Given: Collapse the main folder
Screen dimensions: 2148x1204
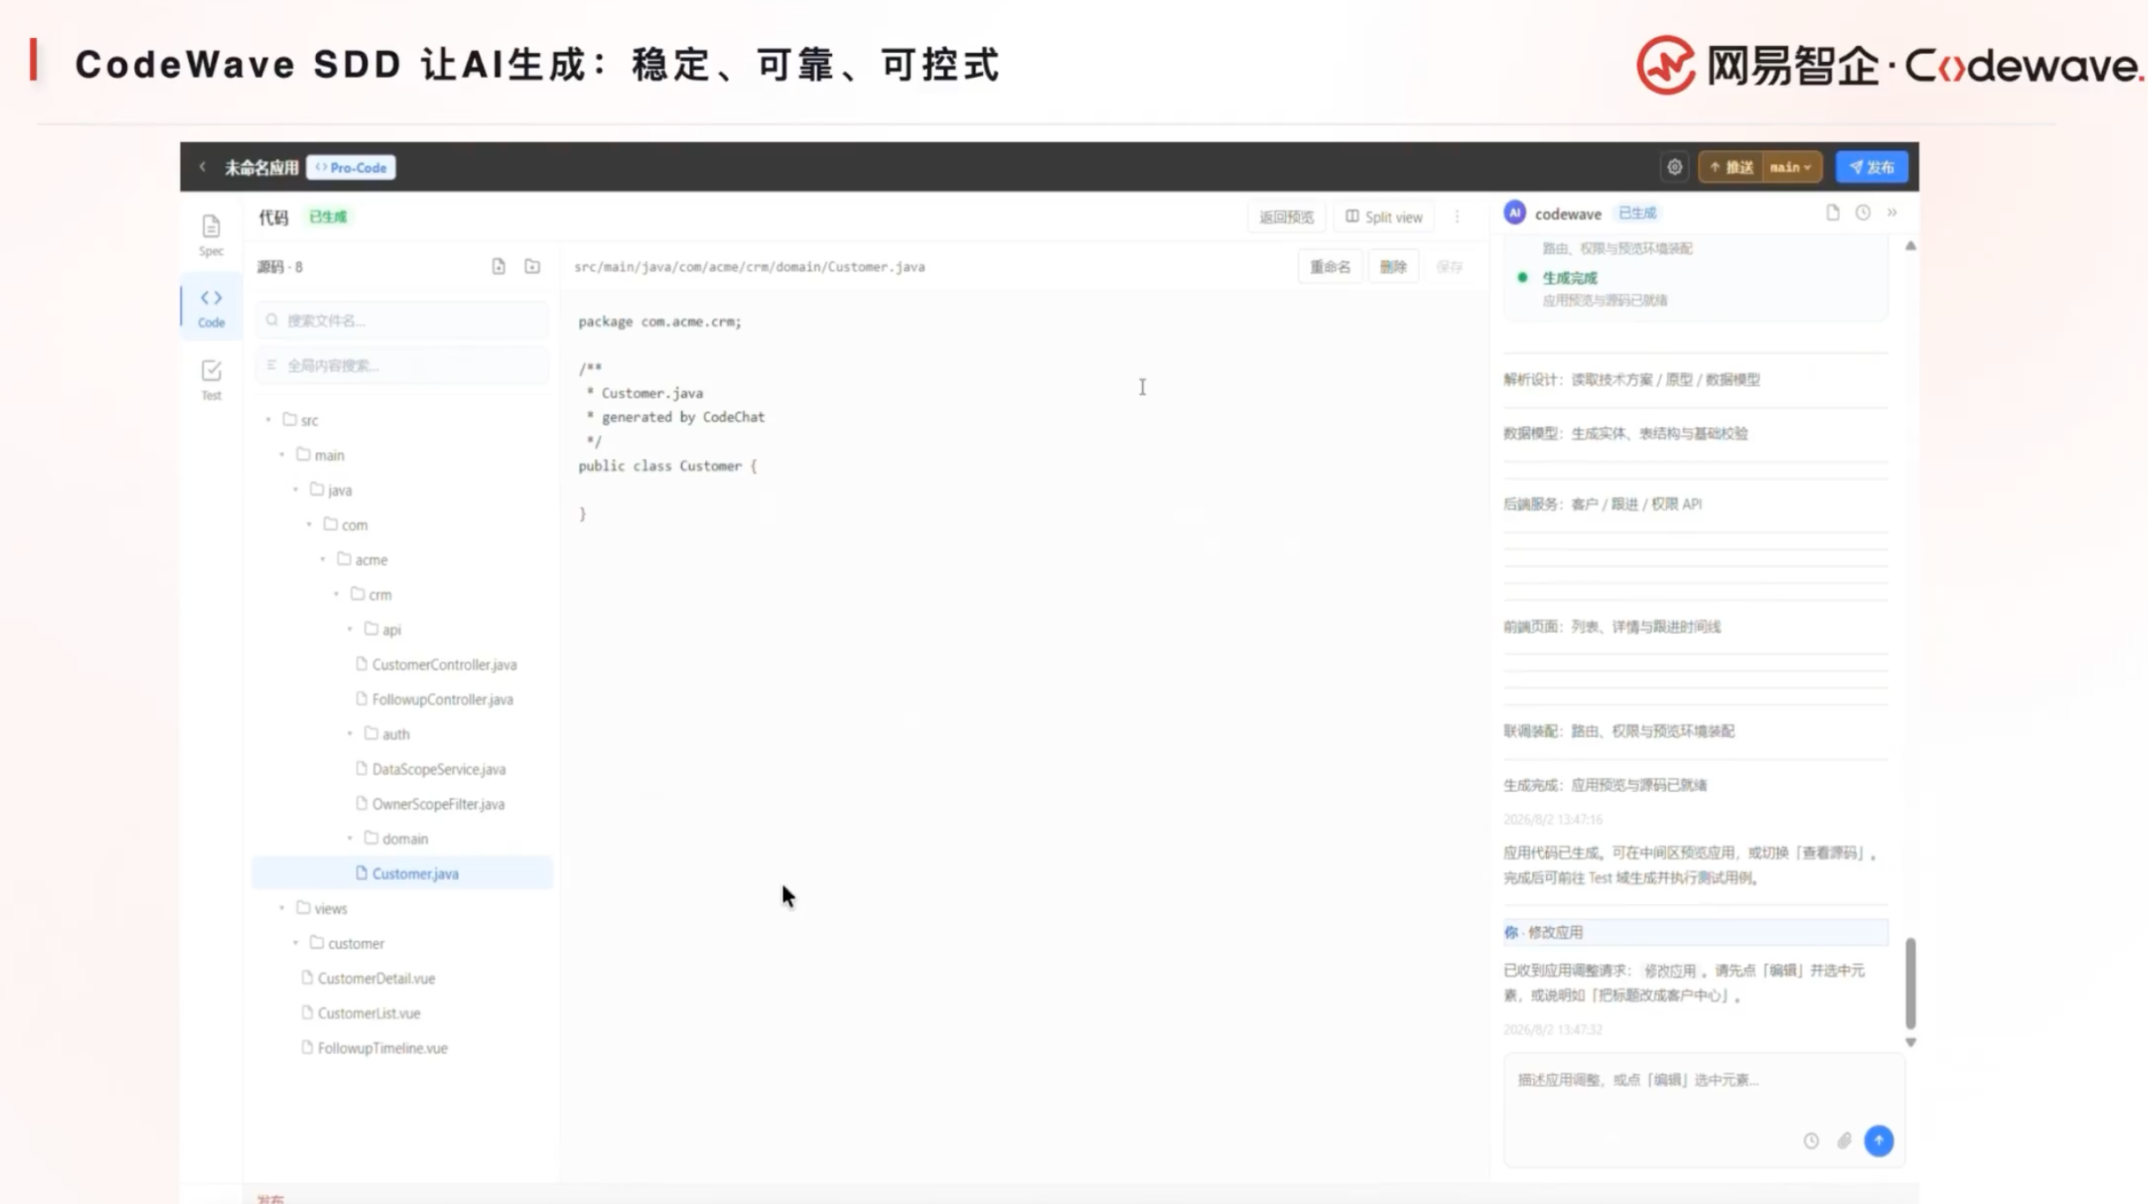Looking at the screenshot, I should [x=282, y=455].
